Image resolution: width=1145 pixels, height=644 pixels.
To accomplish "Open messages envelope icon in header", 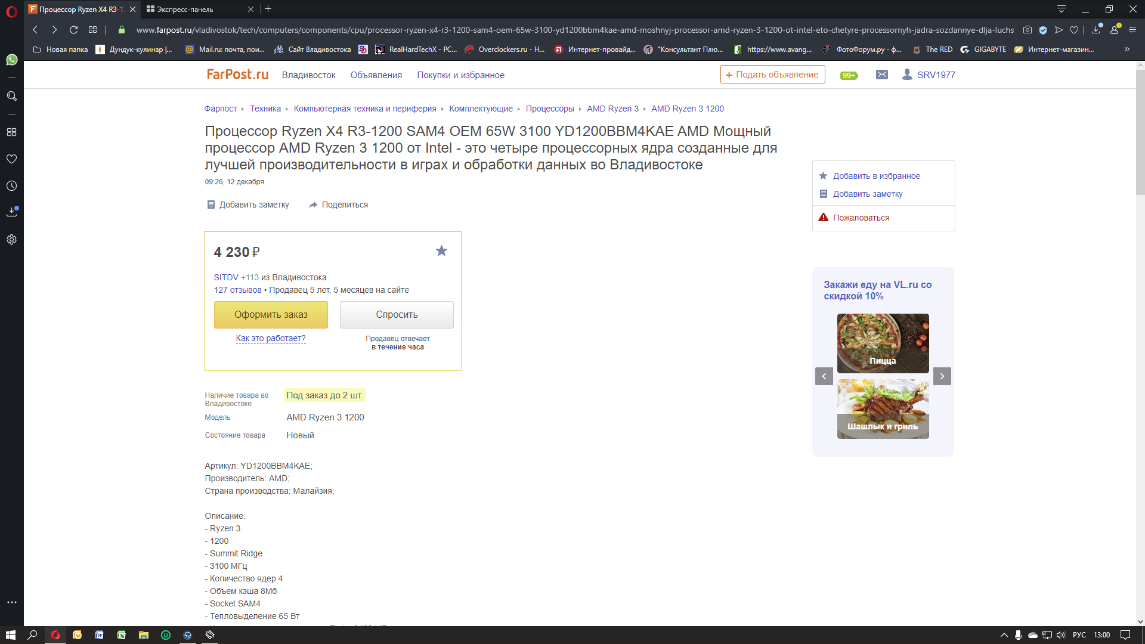I will [881, 75].
